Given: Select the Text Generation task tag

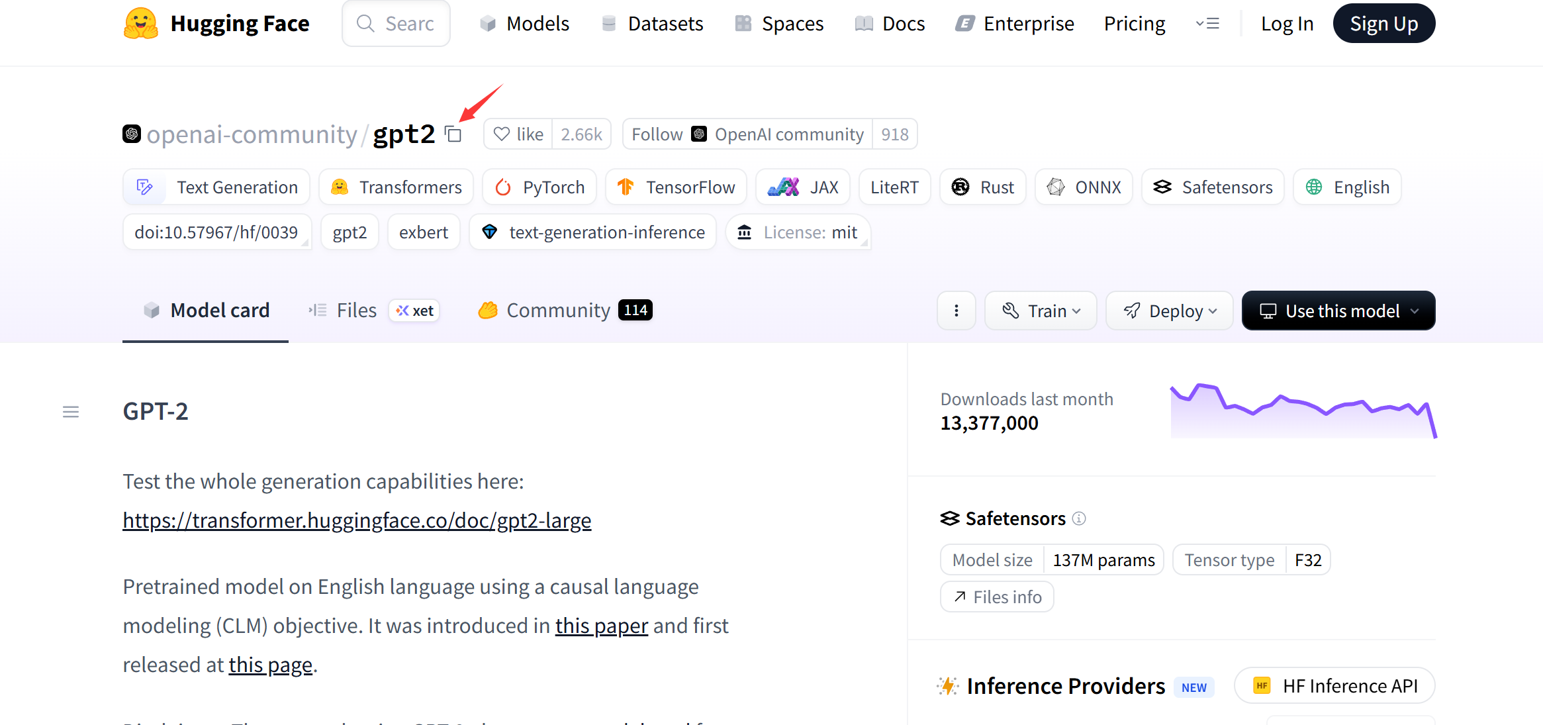Looking at the screenshot, I should tap(216, 187).
